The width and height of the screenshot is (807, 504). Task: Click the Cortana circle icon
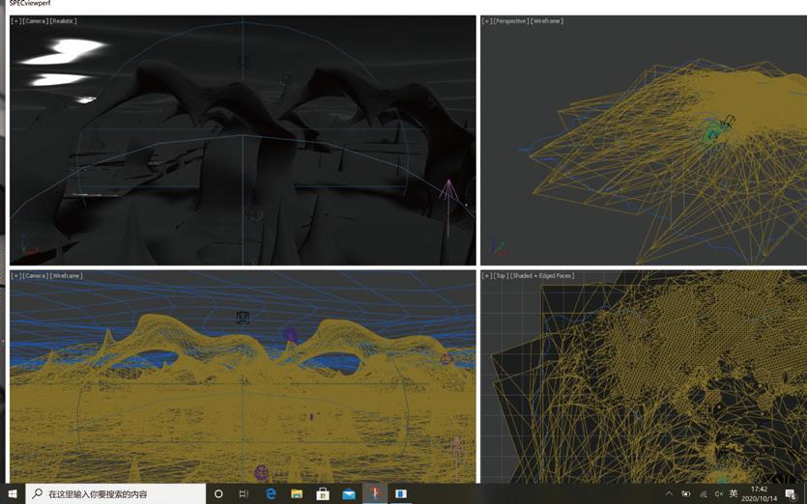pyautogui.click(x=218, y=493)
